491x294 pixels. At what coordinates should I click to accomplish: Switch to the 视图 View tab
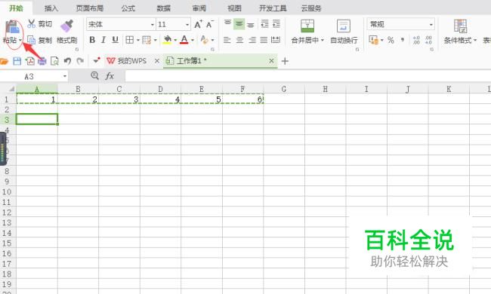point(234,8)
